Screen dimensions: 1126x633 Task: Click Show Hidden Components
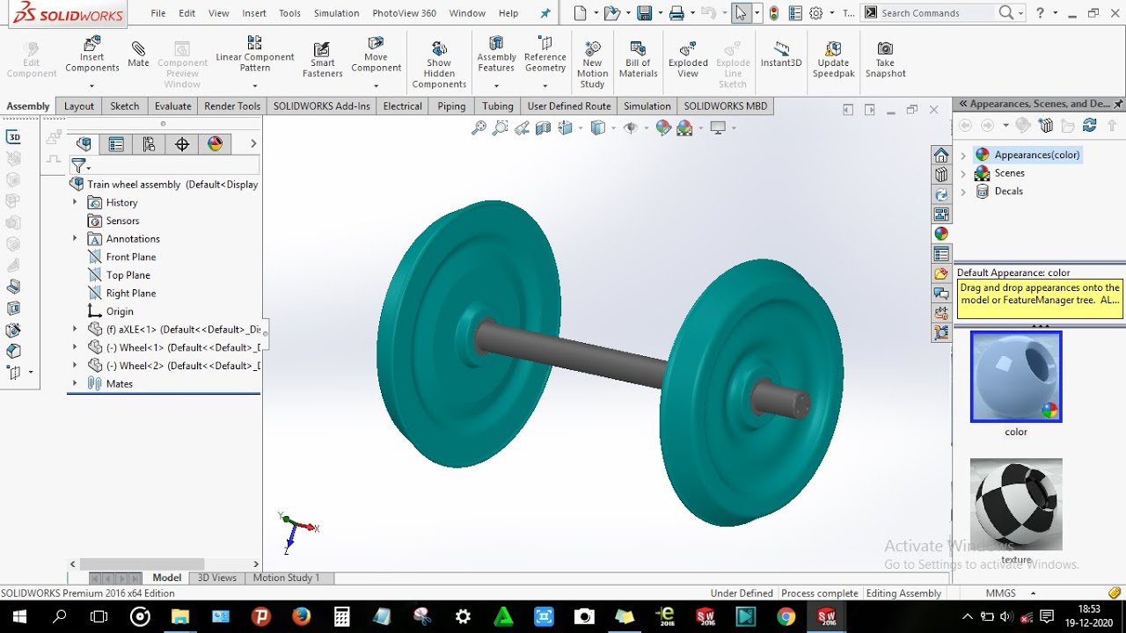pyautogui.click(x=439, y=64)
